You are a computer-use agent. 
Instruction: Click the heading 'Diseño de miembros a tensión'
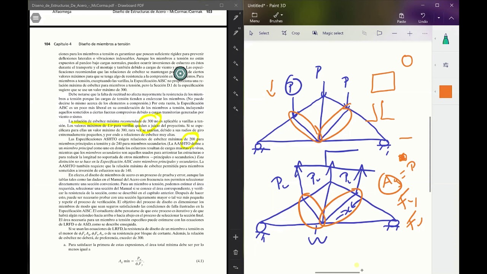(x=104, y=44)
